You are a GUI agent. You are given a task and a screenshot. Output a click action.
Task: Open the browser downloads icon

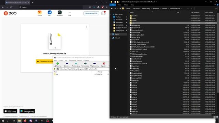(94, 7)
